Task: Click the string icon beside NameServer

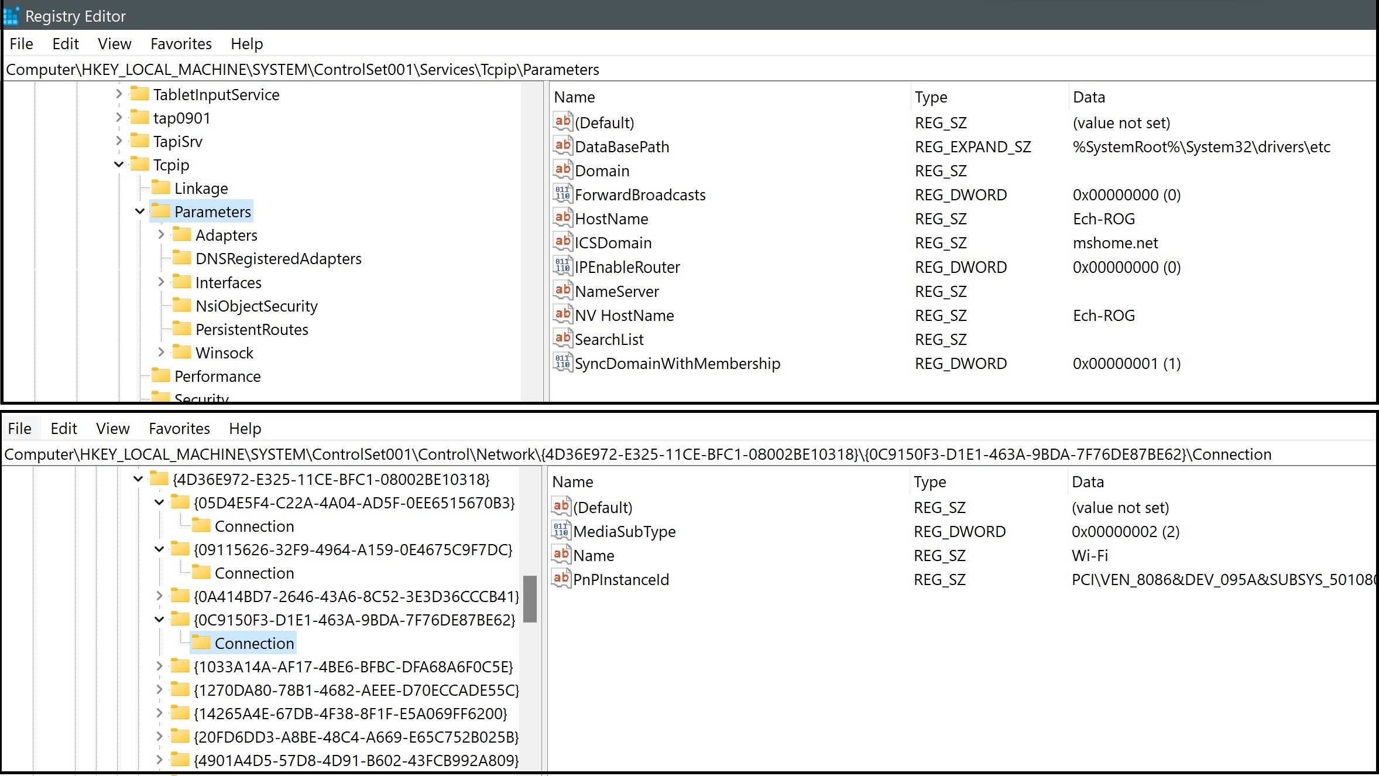Action: 562,290
